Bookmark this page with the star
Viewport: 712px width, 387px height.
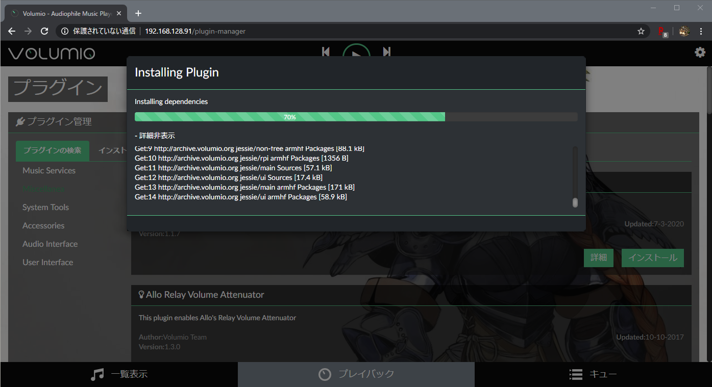(641, 31)
